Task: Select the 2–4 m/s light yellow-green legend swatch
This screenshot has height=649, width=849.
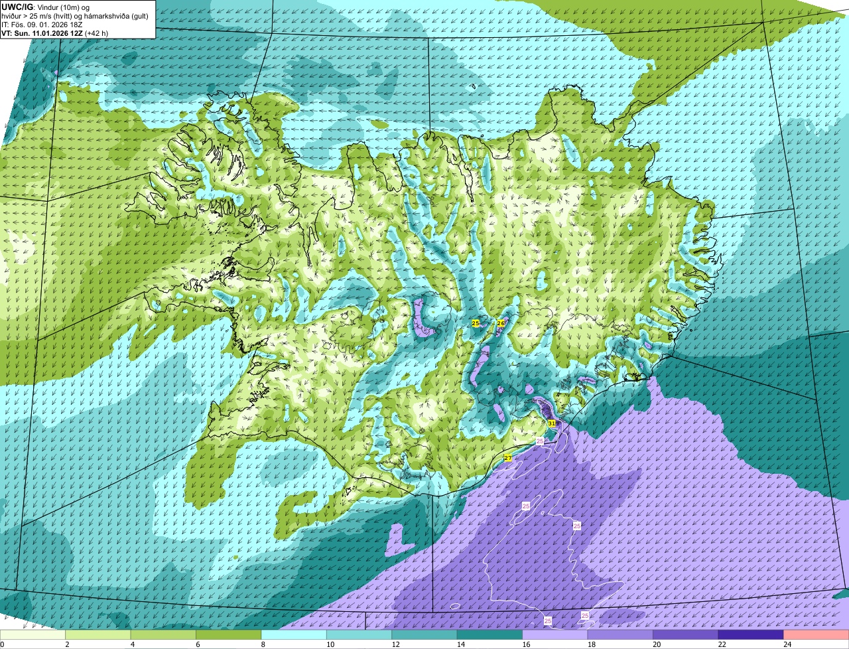Action: pyautogui.click(x=98, y=634)
